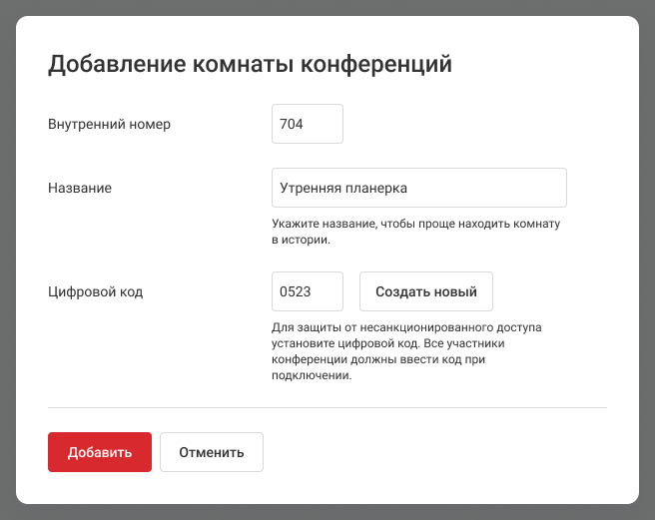Focus the Внутренний номер field showing 704

click(307, 124)
